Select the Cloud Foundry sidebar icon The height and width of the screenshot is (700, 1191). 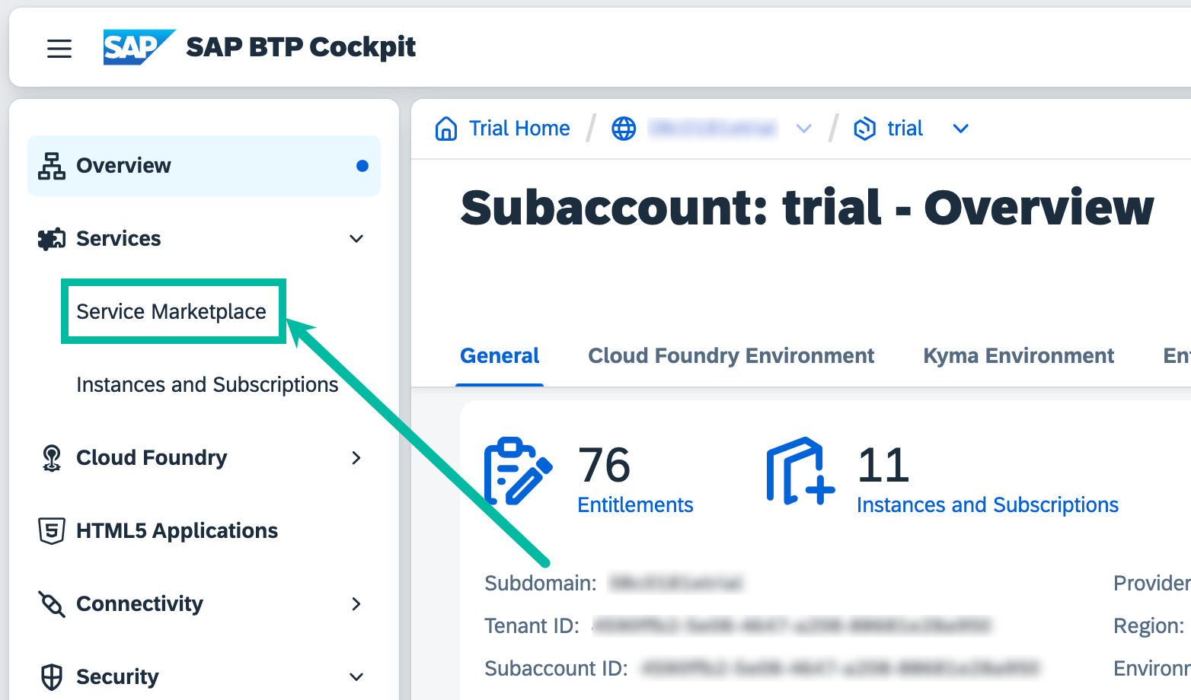coord(50,457)
